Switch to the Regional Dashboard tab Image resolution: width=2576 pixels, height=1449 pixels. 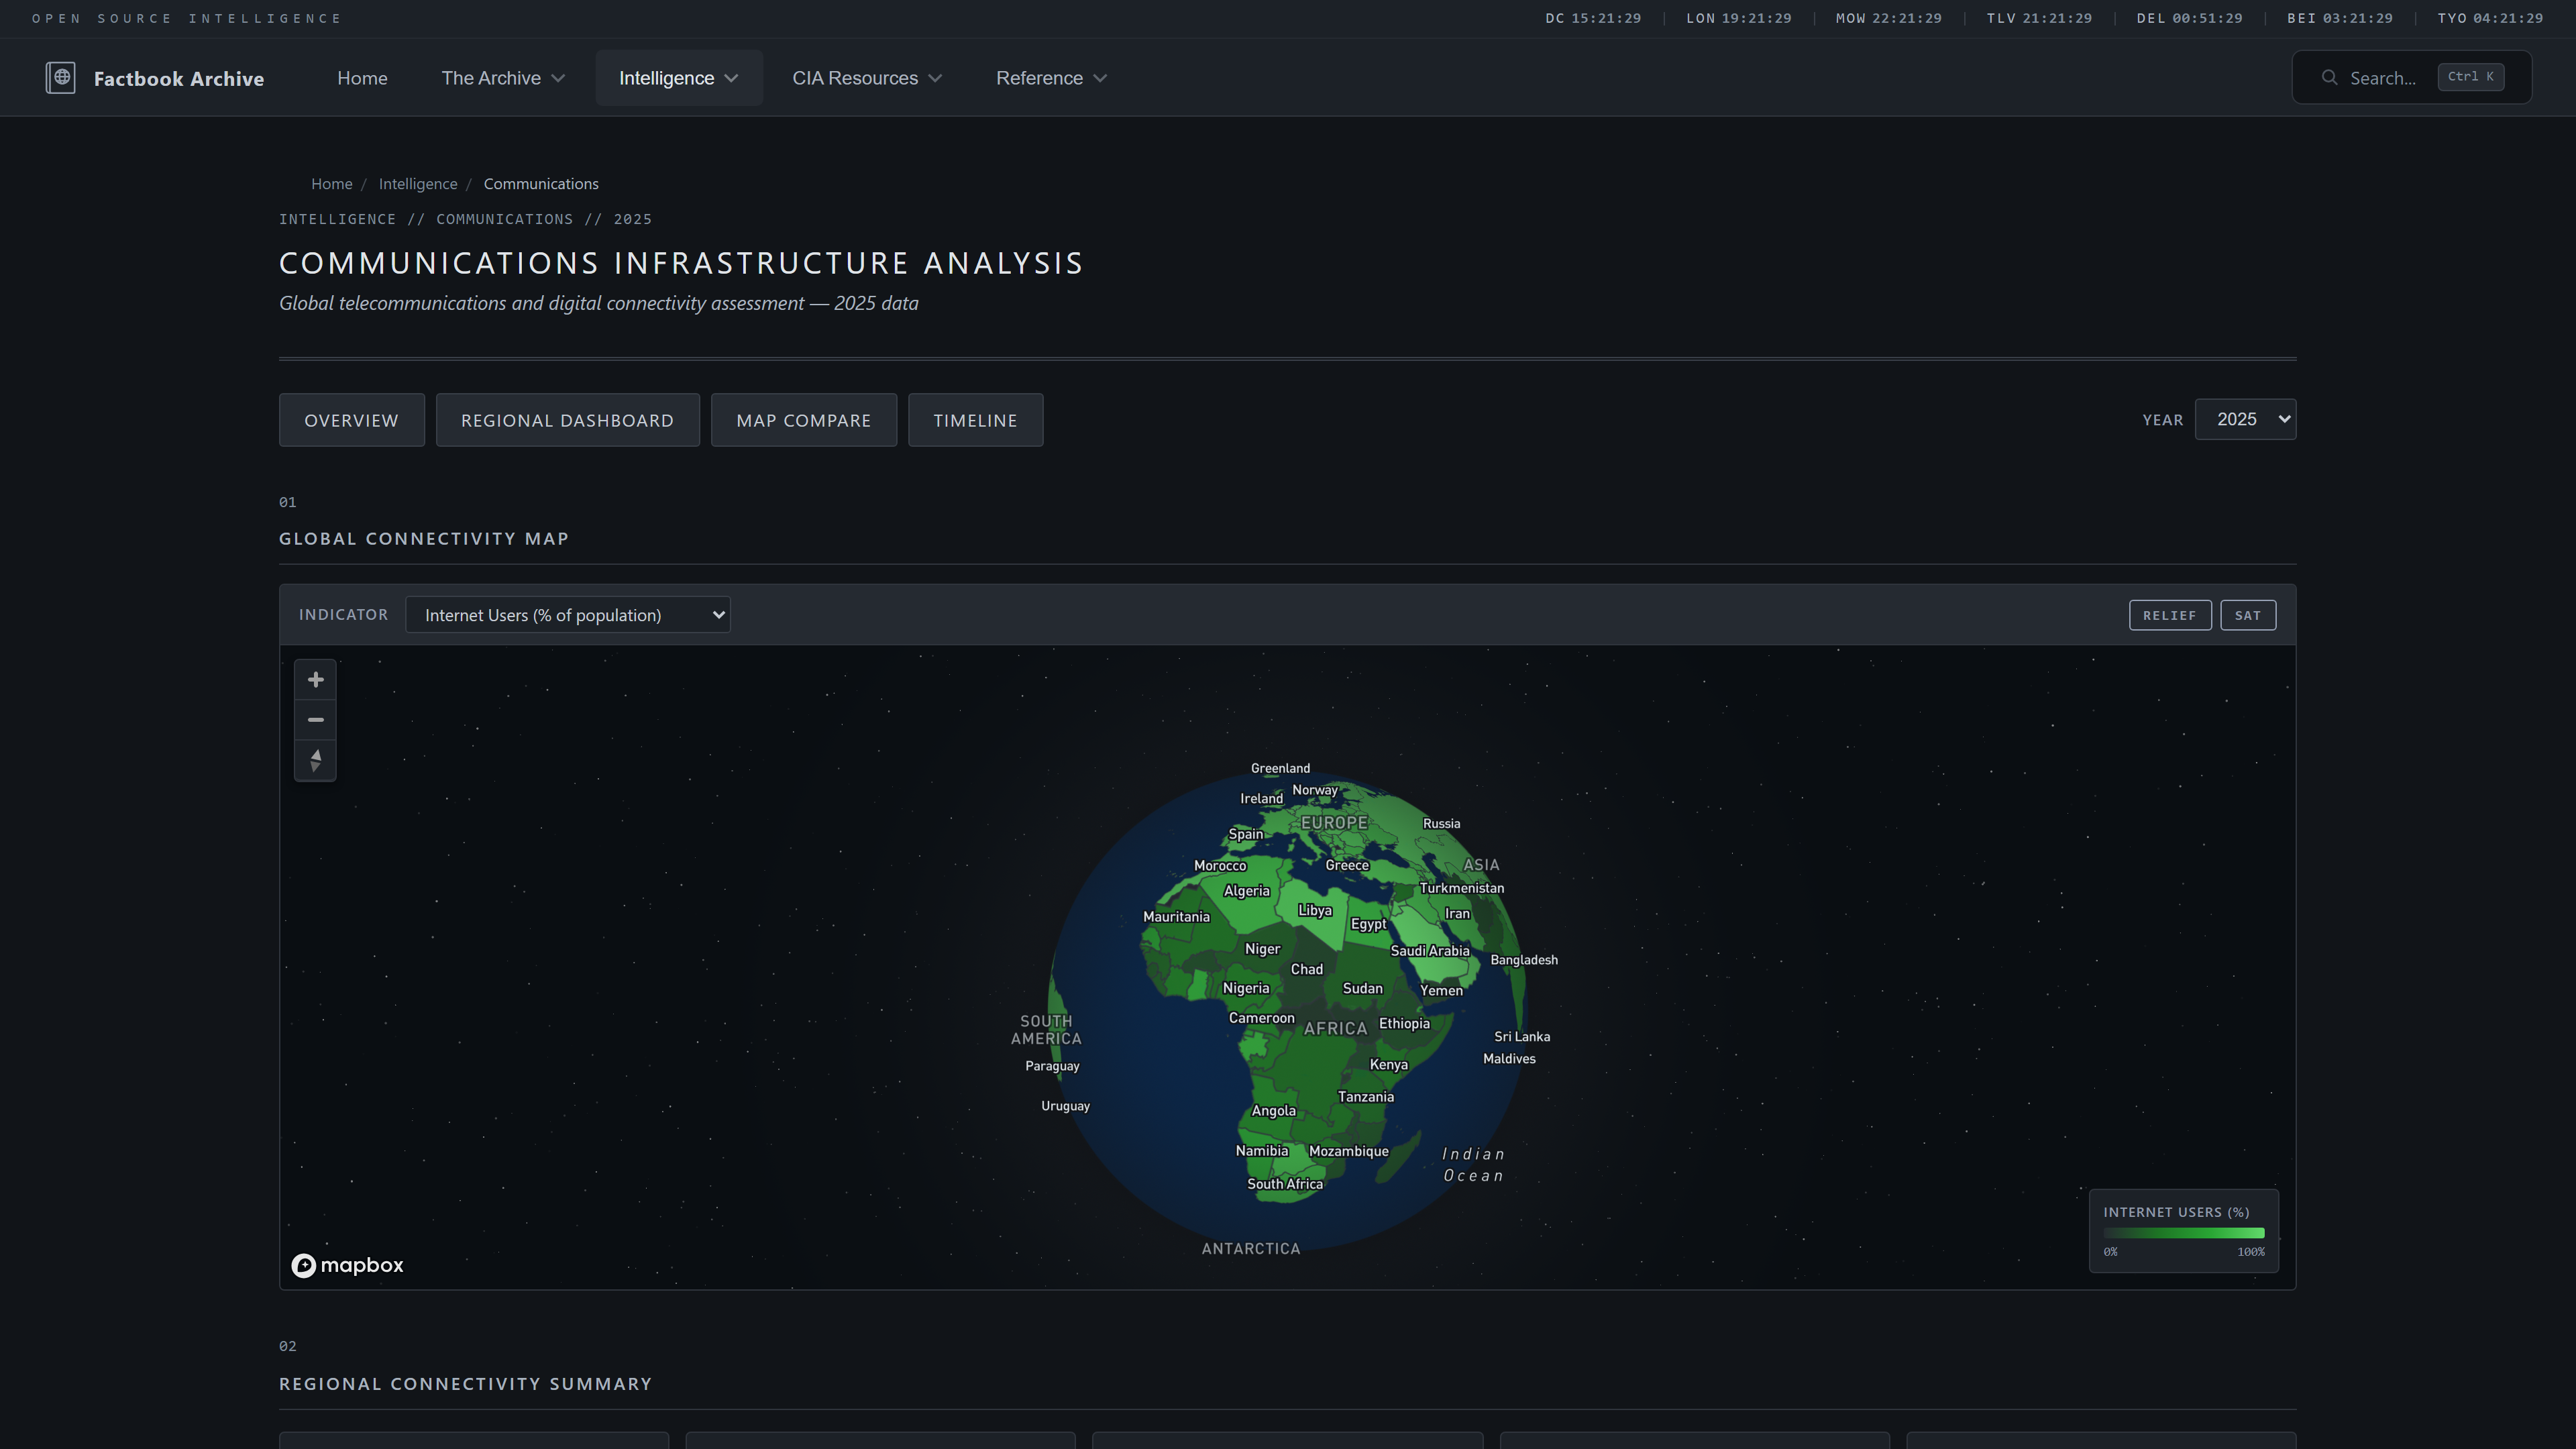point(567,420)
